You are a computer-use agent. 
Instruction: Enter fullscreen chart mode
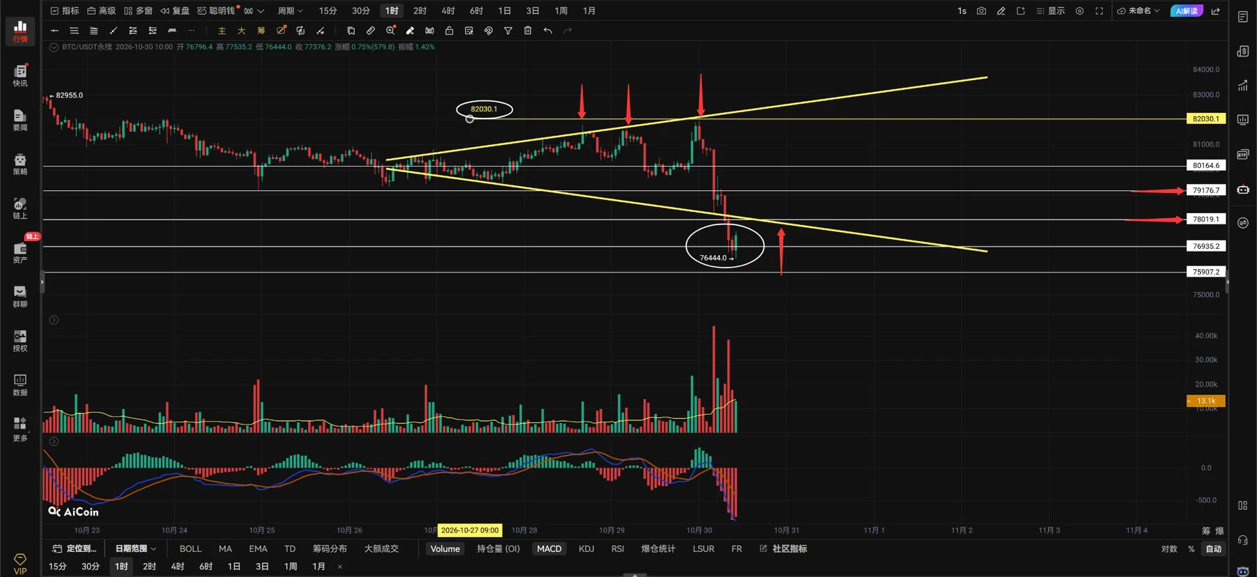pyautogui.click(x=1100, y=11)
